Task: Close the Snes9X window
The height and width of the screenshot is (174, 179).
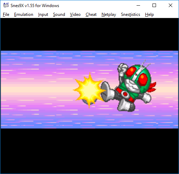Action: pos(171,5)
